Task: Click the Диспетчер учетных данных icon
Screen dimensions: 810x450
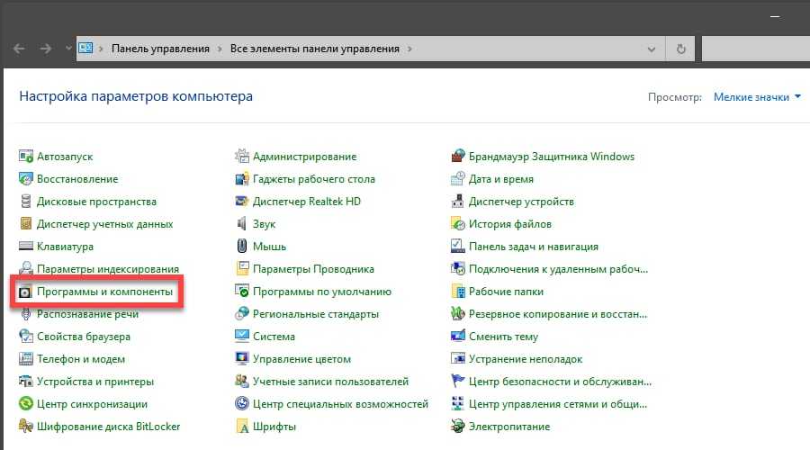Action: pyautogui.click(x=26, y=224)
